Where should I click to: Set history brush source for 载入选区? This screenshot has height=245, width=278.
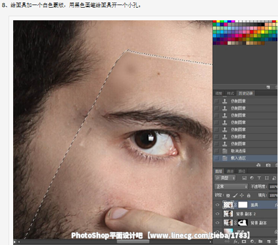(x=217, y=158)
